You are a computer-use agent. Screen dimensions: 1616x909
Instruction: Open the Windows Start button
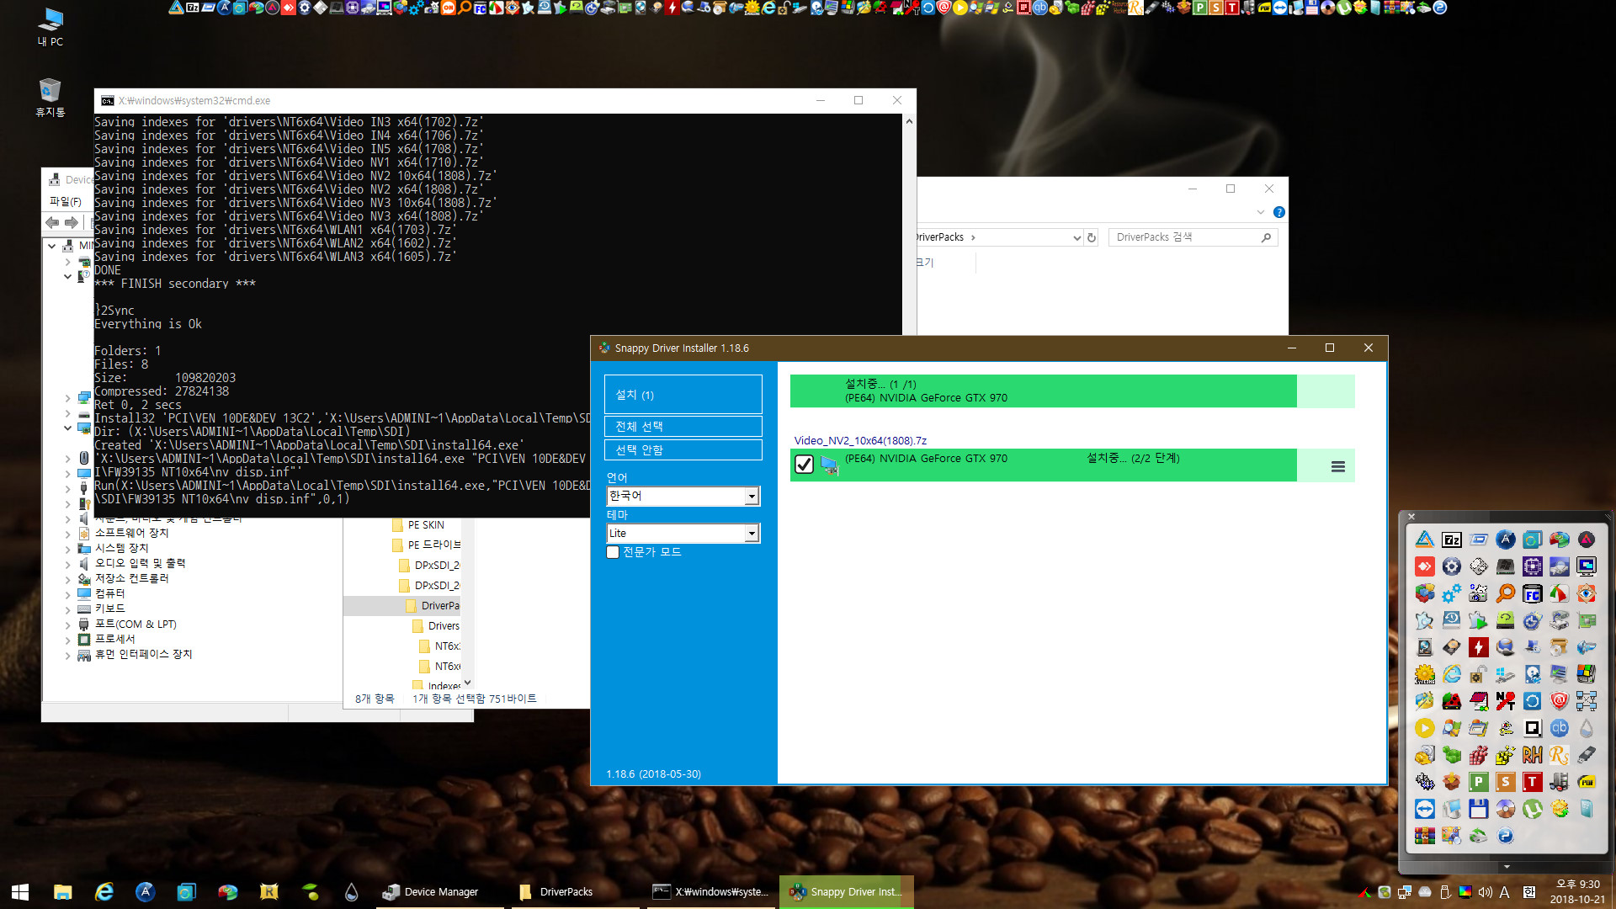point(20,892)
